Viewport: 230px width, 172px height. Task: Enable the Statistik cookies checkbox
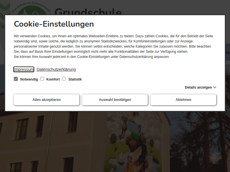tap(64, 79)
